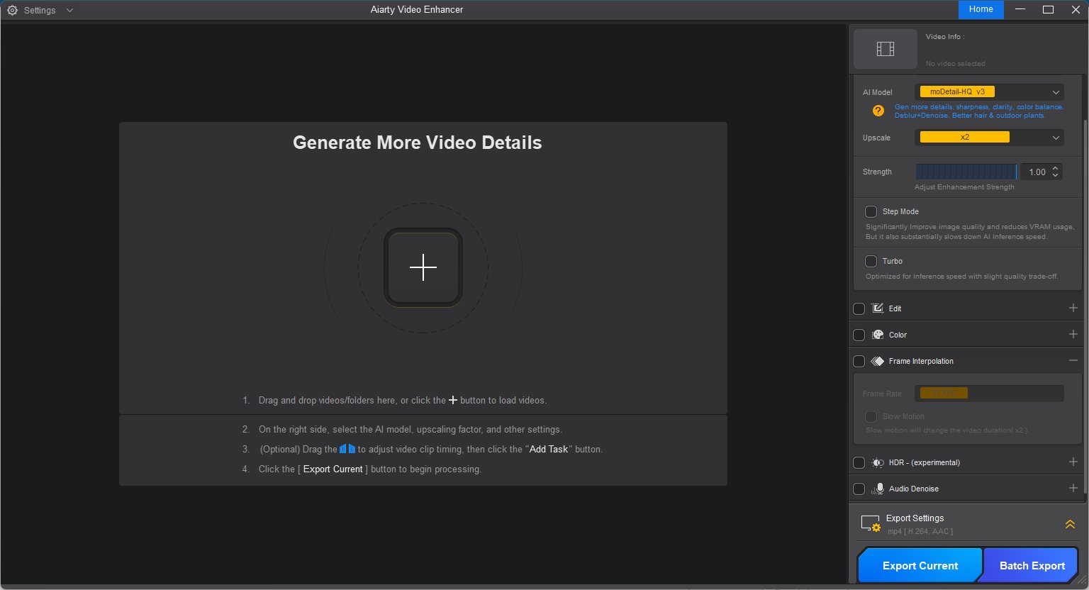Click the AI Model help question mark icon
Screen dimensions: 1089x590
(x=878, y=111)
